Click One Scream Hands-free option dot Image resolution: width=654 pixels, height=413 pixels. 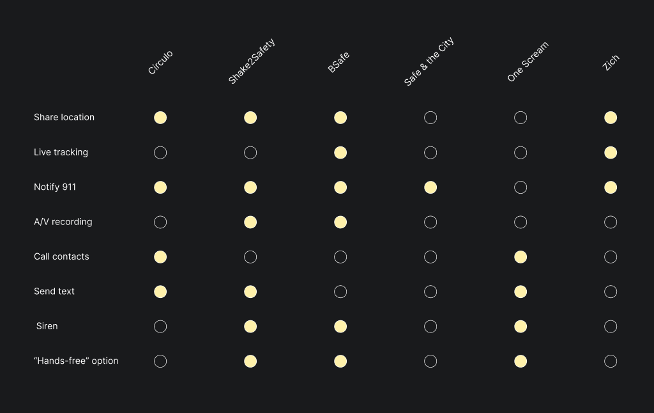point(521,361)
